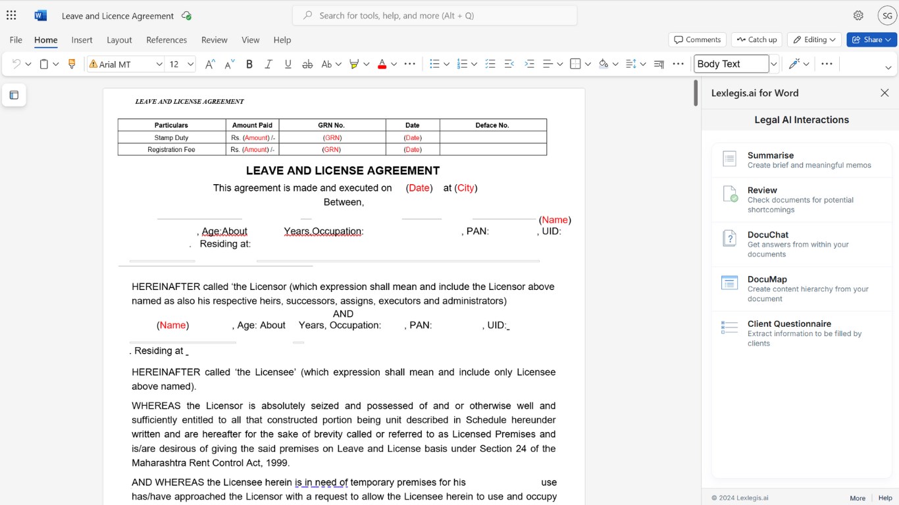This screenshot has height=505, width=899.
Task: Decrease paragraph indent
Action: 509,64
